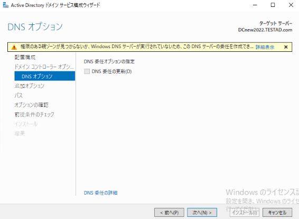Click the disabled インストール(I) button
The width and height of the screenshot is (299, 219).
[x=244, y=213]
